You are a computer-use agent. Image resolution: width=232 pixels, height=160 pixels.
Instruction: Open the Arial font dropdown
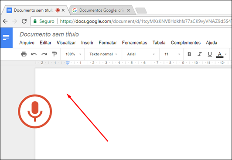[141, 54]
